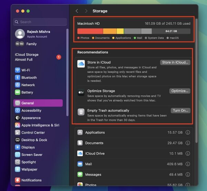Select the Accessibility icon in sidebar
Screen dimensions: 207x191
(x=18, y=110)
